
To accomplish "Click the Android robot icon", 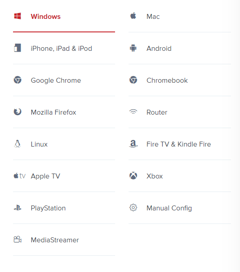I will click(133, 48).
